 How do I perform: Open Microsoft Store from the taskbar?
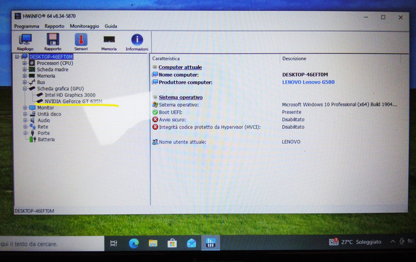coord(172,243)
